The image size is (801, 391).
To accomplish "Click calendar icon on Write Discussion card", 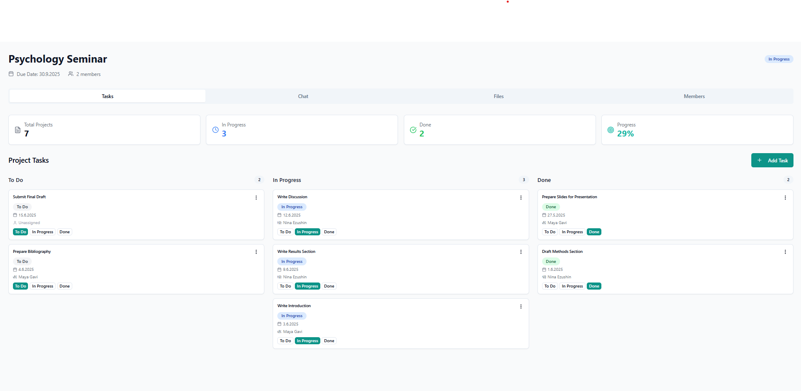I will click(279, 215).
